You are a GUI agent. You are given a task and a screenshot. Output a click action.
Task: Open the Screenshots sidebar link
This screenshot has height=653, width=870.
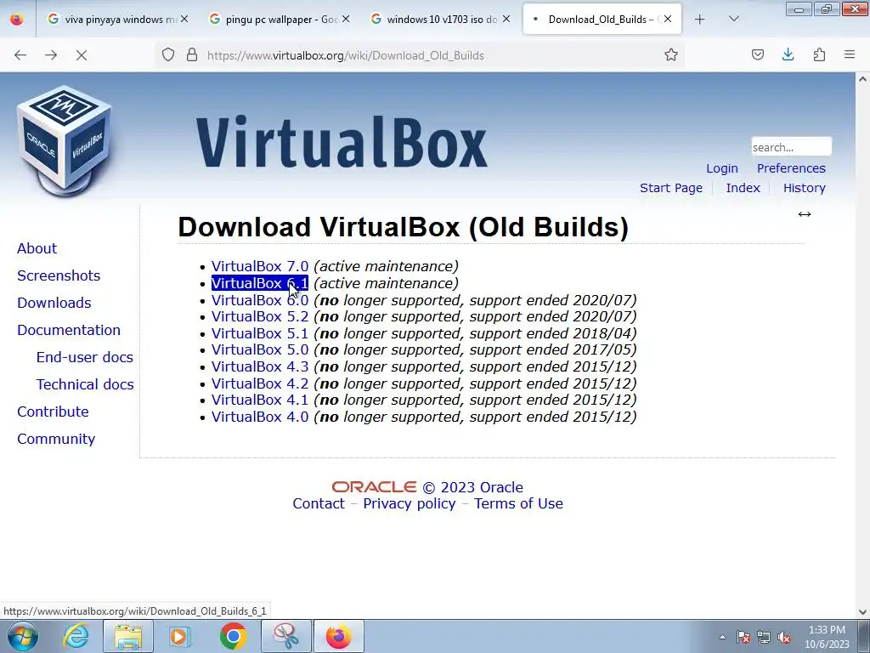[59, 275]
